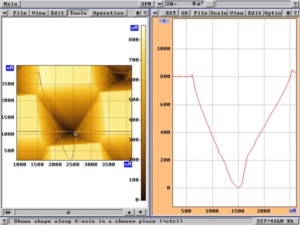Click the nM unit label left of image

[10, 68]
